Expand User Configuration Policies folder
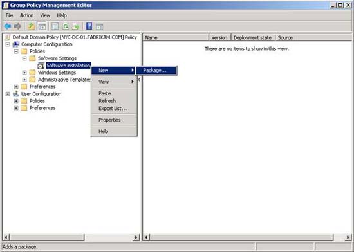The image size is (354, 252). [x=16, y=101]
